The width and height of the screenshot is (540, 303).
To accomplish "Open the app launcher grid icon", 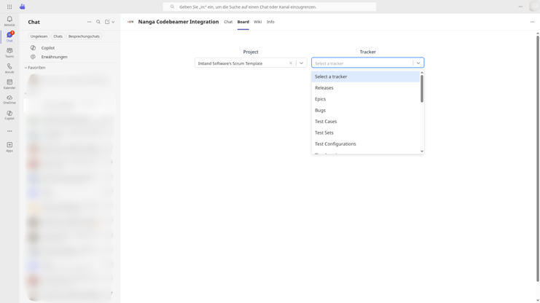I will (9, 7).
